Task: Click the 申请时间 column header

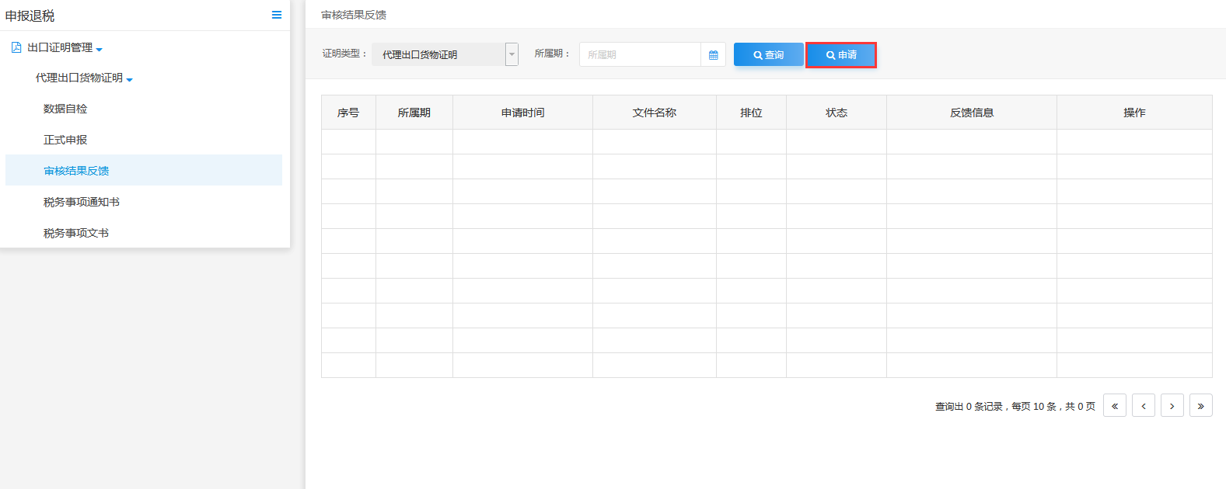Action: pos(522,113)
